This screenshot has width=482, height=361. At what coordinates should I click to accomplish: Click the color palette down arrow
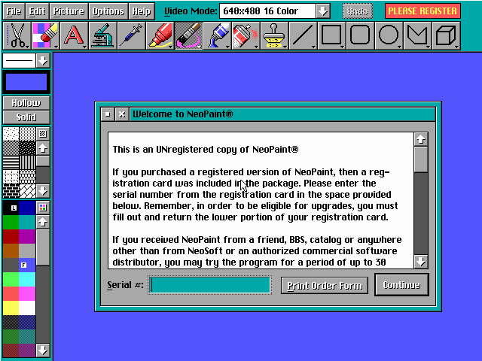43,350
